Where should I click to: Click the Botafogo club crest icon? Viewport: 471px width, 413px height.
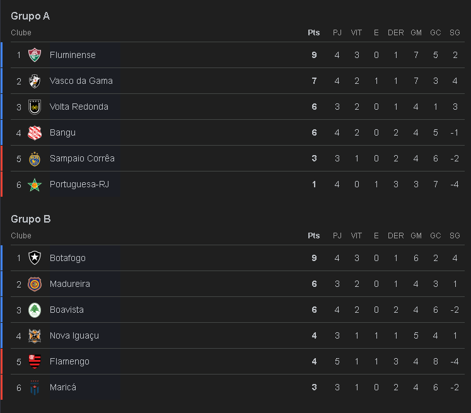(x=35, y=258)
